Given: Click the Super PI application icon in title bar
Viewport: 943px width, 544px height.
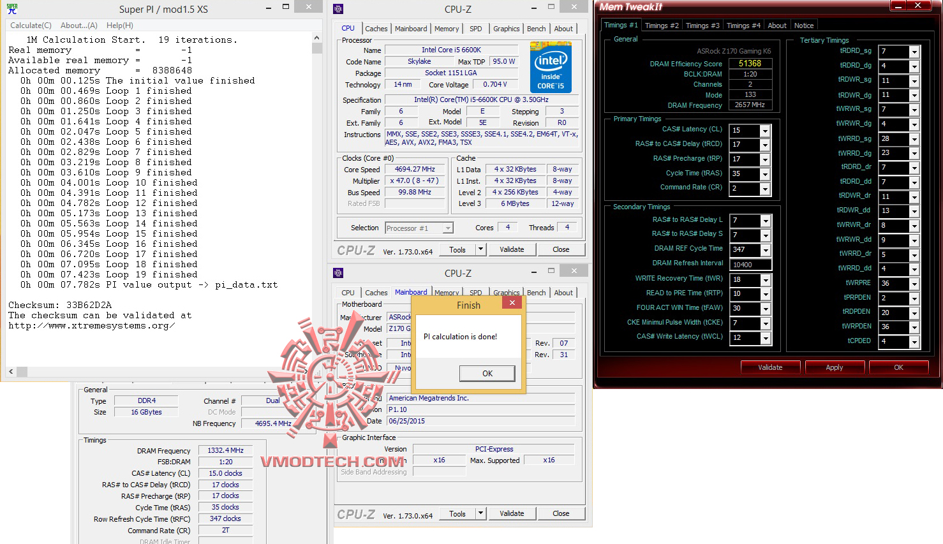Looking at the screenshot, I should (12, 9).
